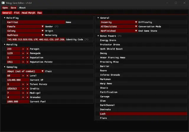Image resolution: width=189 pixels, height=132 pixels.
Task: Click the Identity Code input field
Action: pyautogui.click(x=36, y=39)
